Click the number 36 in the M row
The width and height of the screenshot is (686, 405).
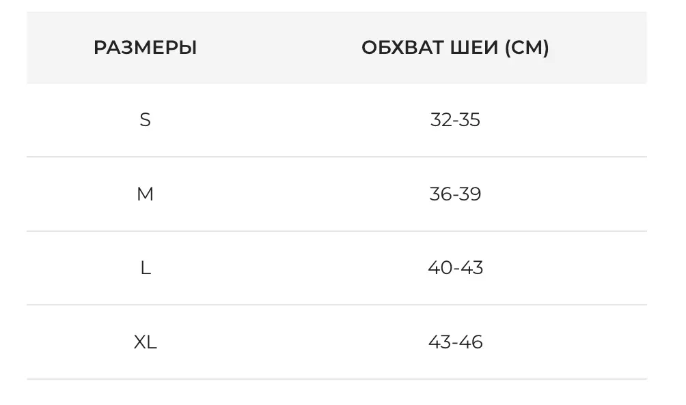440,194
